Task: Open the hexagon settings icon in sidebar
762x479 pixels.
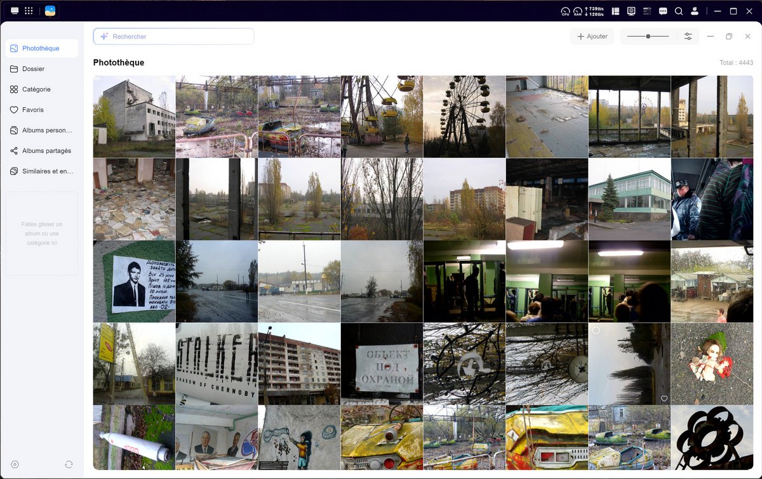Action: [x=15, y=464]
